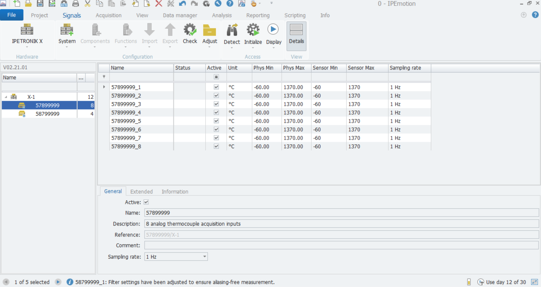Screen dimensions: 541x287
Task: Click the IPETRONIK X hardware icon
Action: click(x=27, y=30)
